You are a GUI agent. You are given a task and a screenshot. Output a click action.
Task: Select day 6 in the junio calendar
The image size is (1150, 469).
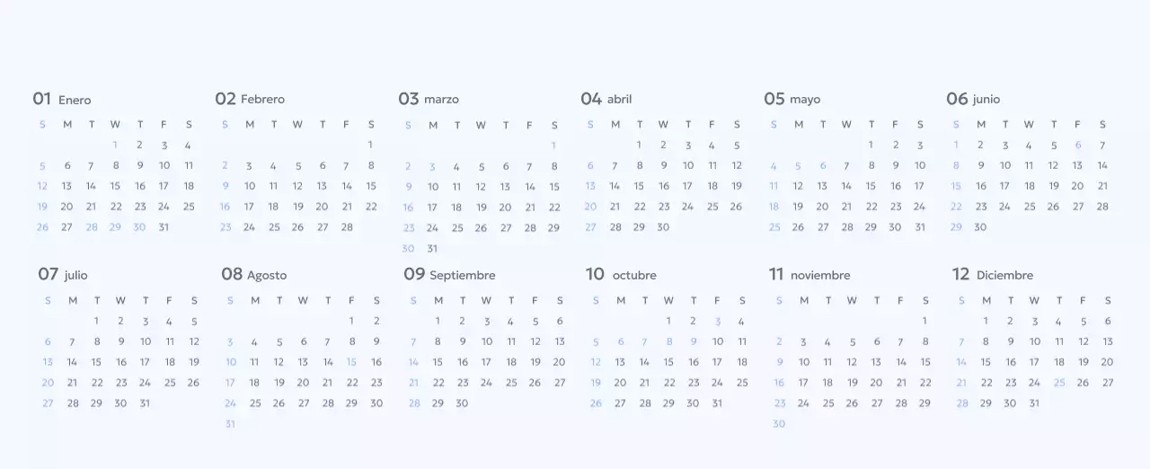(x=1078, y=145)
